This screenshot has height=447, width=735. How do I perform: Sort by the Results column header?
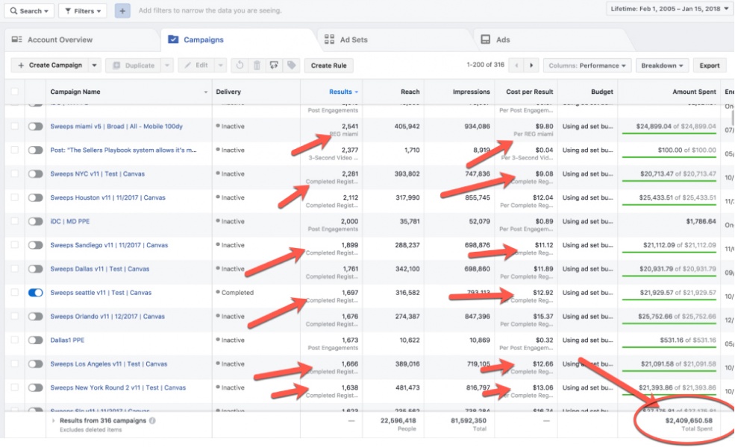point(343,92)
